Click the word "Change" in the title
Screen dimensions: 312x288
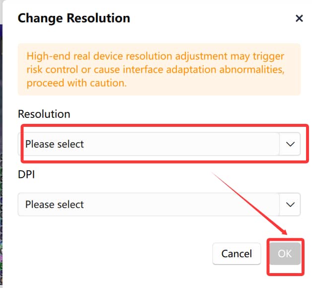[40, 18]
